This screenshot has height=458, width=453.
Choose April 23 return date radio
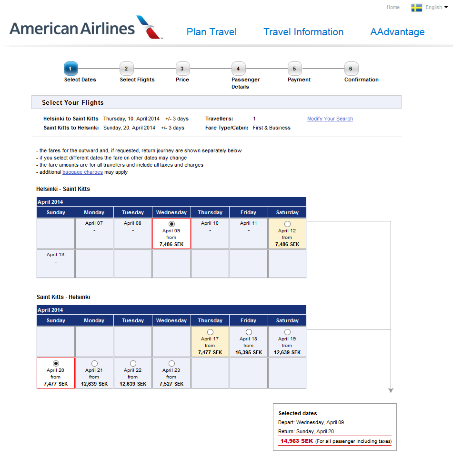(x=171, y=364)
